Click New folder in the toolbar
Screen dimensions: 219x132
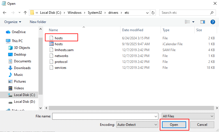[x=38, y=22]
